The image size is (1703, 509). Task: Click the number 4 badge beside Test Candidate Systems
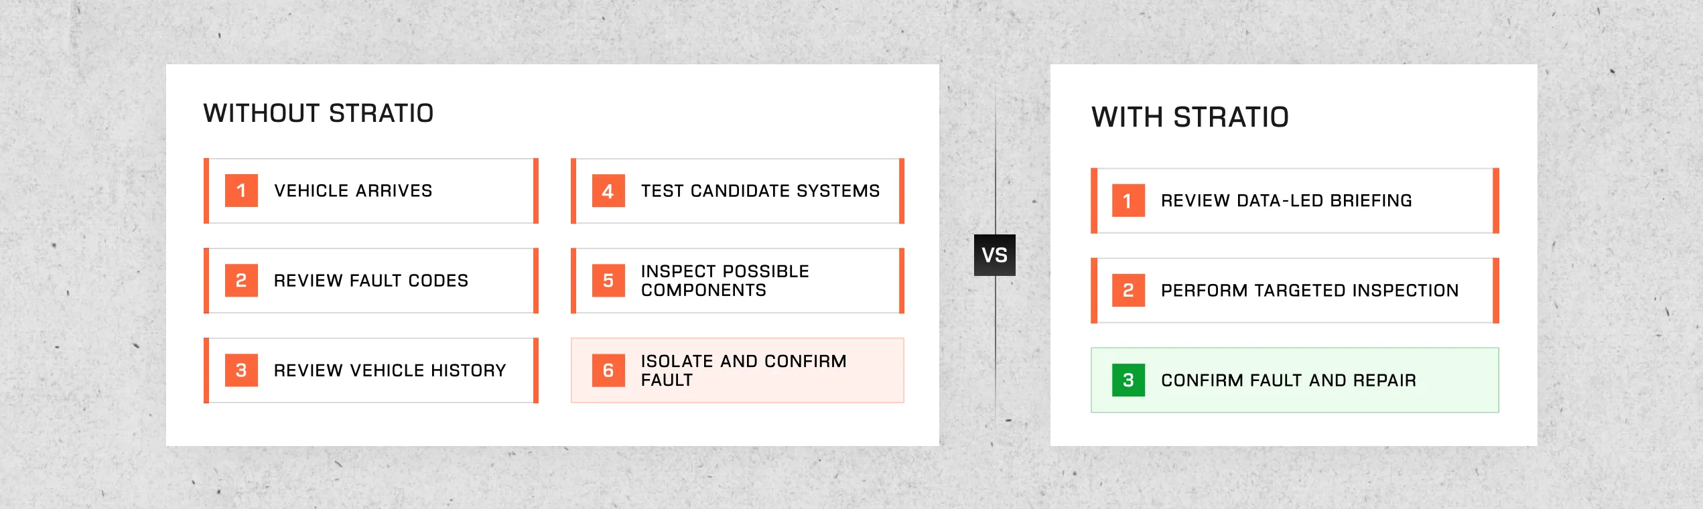tap(608, 191)
